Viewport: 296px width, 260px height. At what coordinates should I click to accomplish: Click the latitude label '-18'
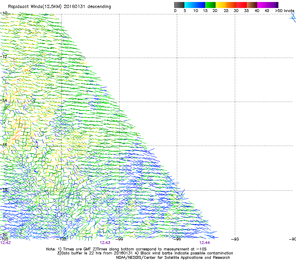click(x=4, y=189)
